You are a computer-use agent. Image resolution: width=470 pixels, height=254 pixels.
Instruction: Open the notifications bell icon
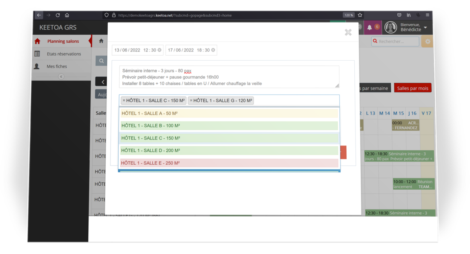pyautogui.click(x=370, y=27)
